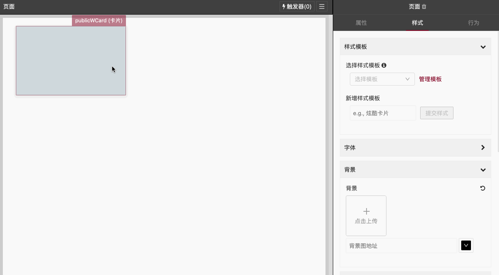Select the publicWCard (卡片) label tag
499x275 pixels.
click(99, 20)
